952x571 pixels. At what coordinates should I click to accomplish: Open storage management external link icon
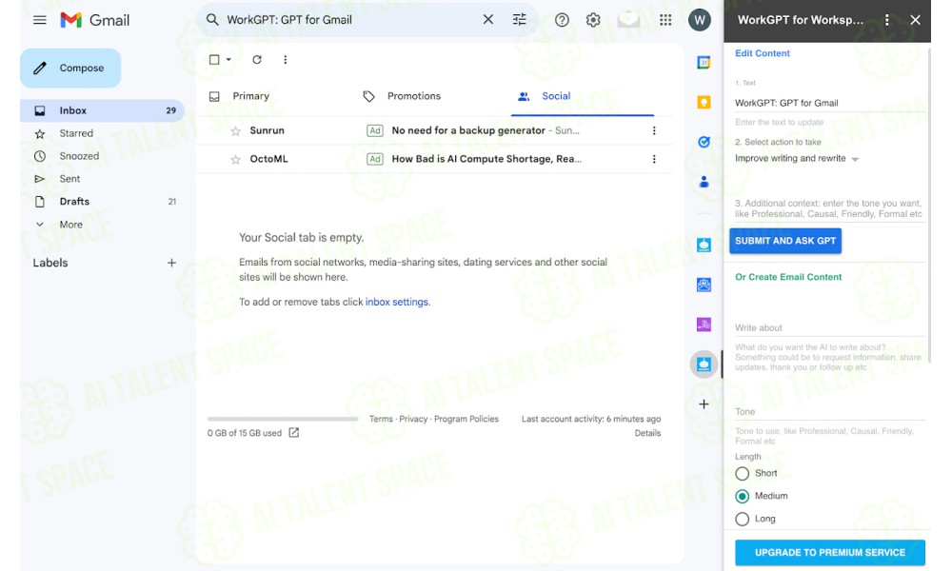click(294, 433)
